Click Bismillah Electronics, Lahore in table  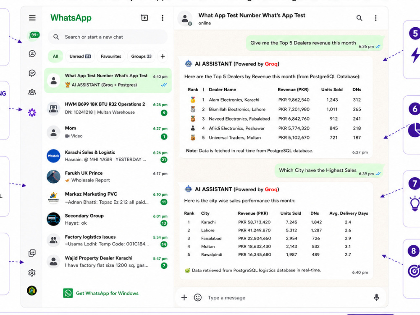tap(237, 109)
